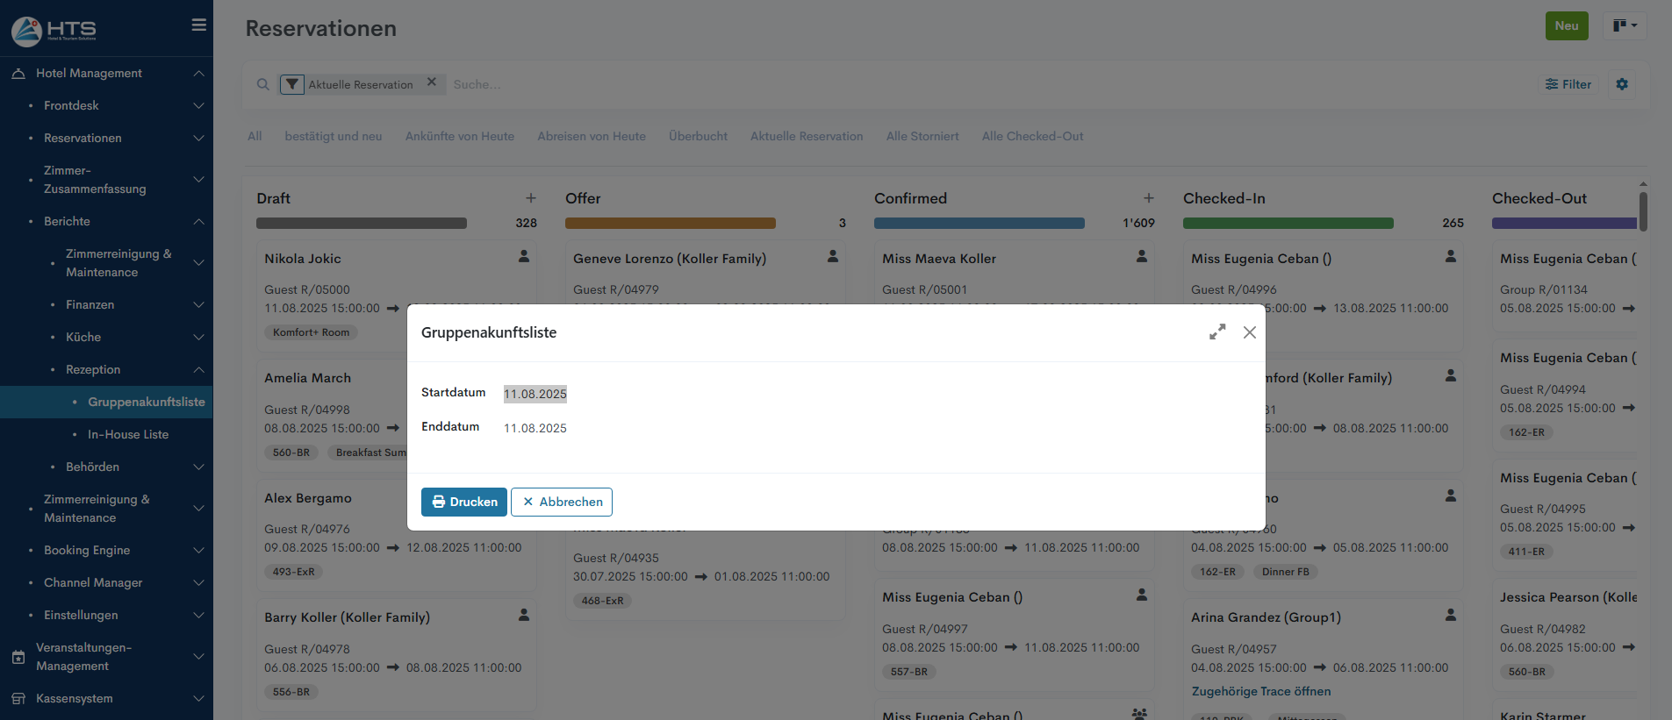
Task: Add new card in Draft column
Action: click(531, 198)
